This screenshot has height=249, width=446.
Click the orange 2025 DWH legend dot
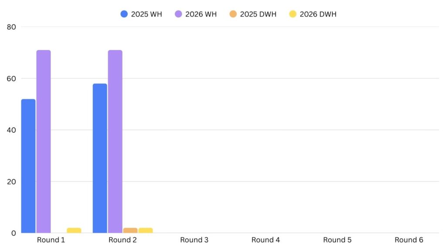(233, 14)
